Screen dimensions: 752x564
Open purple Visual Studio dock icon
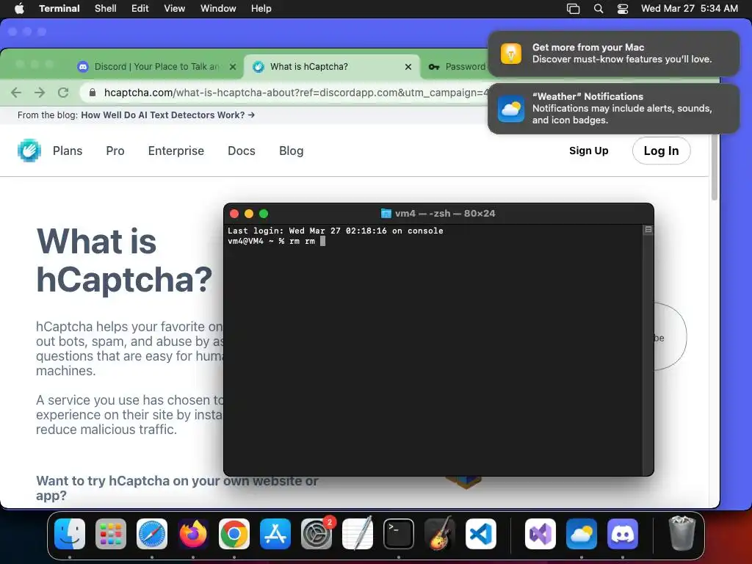540,534
